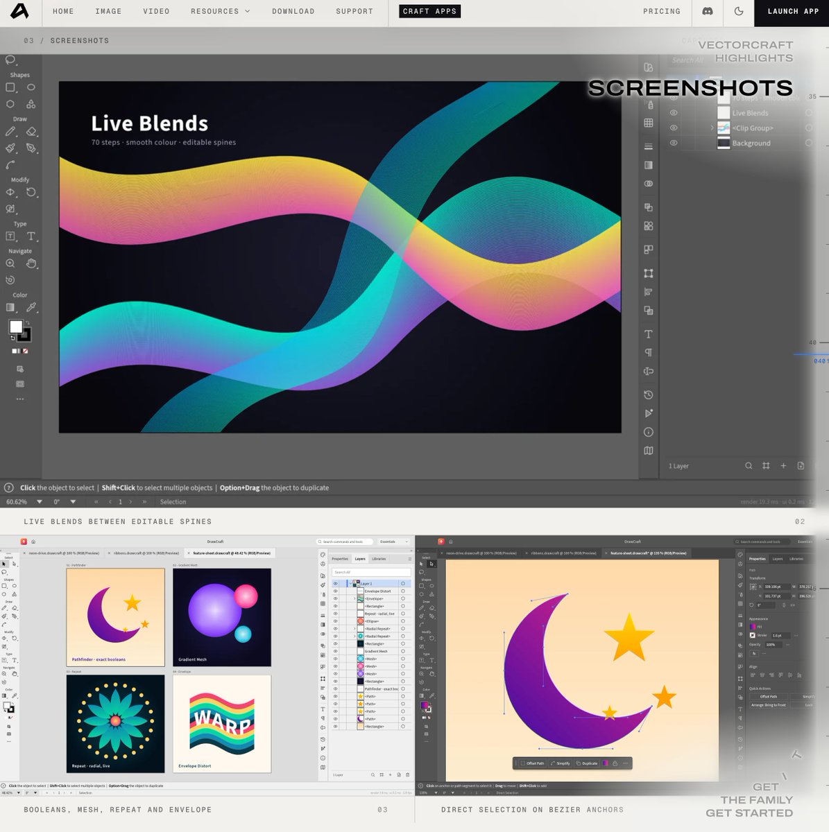Viewport: 829px width, 832px height.
Task: Toggle Envelope Distort layer visibility eye
Action: tap(336, 591)
